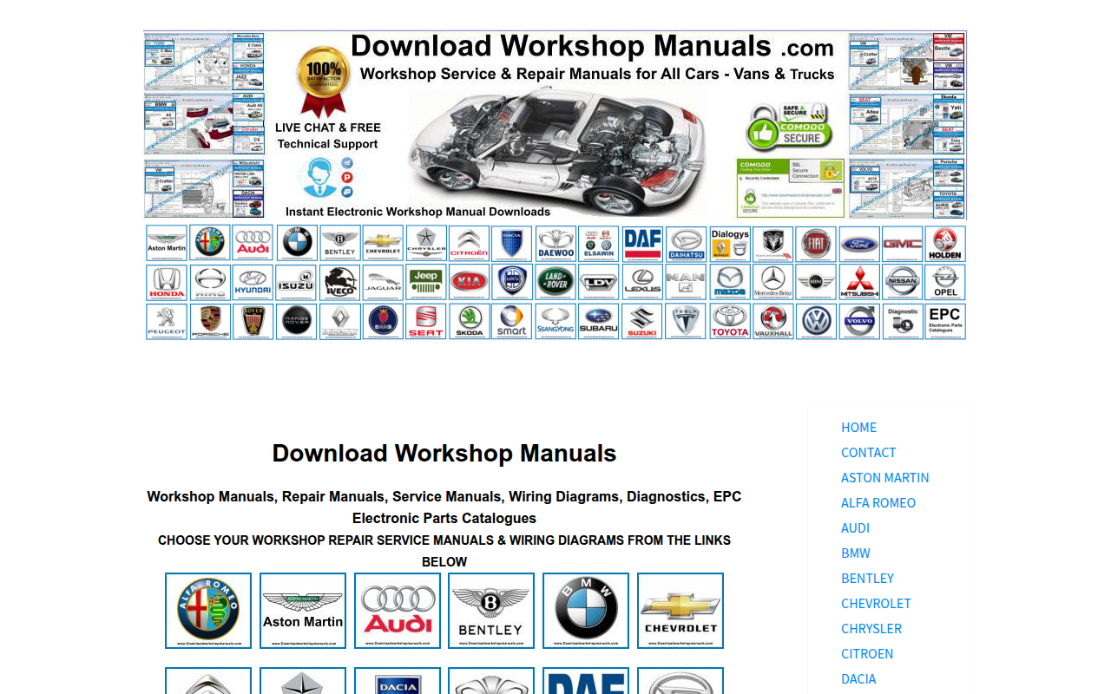Open the Mitsubishi logo in the banner

[x=859, y=283]
